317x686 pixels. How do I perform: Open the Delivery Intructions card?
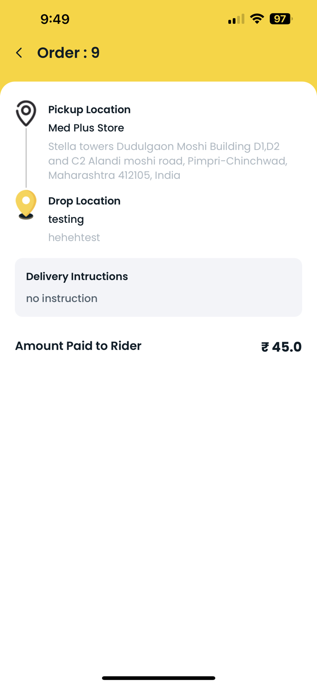(x=158, y=287)
